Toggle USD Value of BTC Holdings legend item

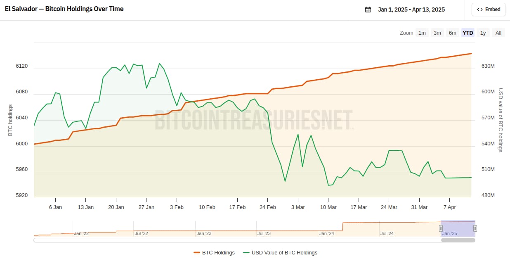point(280,252)
